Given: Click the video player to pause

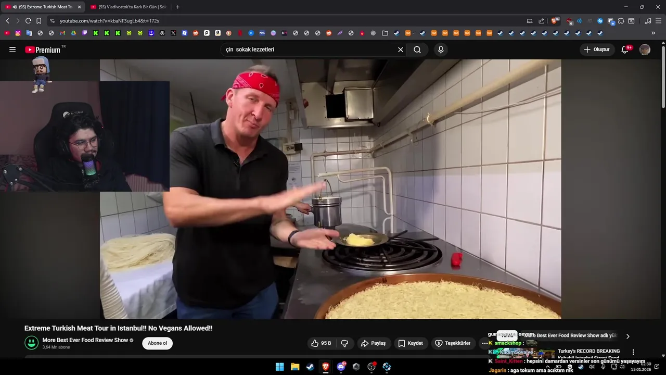Looking at the screenshot, I should (x=330, y=189).
